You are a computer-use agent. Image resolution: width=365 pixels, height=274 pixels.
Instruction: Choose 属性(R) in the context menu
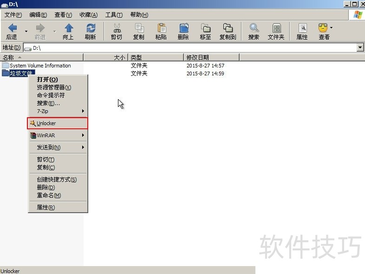(x=58, y=208)
